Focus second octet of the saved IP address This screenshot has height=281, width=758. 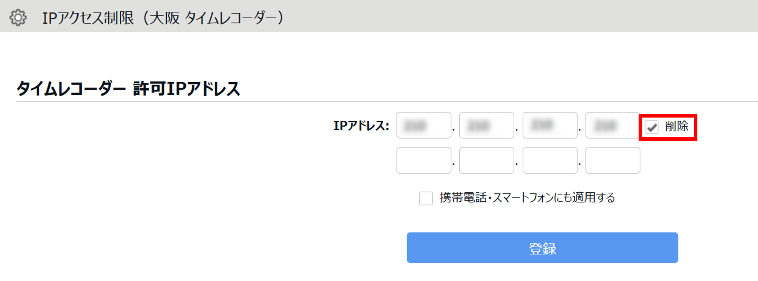click(x=487, y=125)
